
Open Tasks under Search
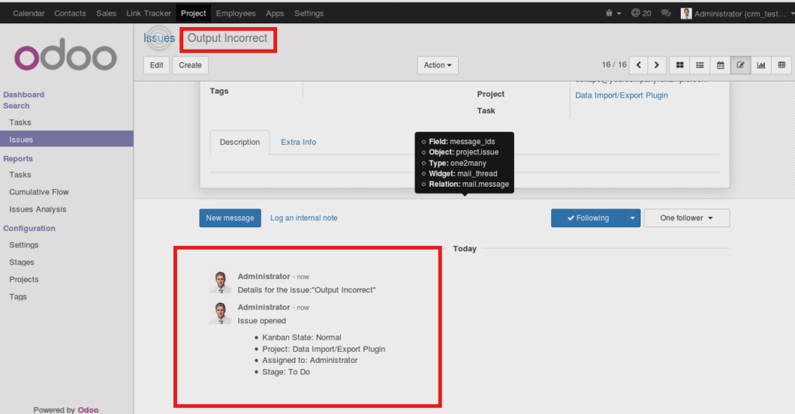click(19, 122)
